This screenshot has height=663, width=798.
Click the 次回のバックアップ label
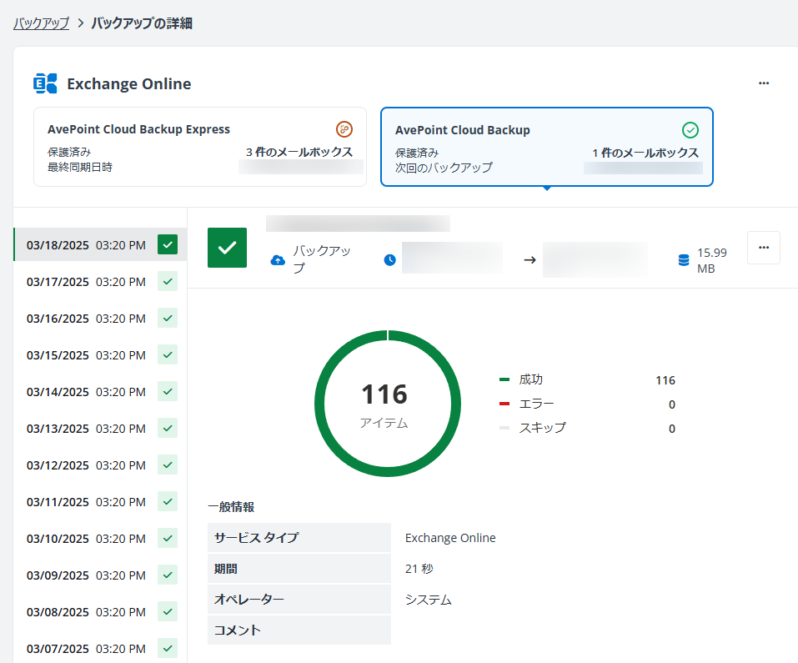click(444, 168)
